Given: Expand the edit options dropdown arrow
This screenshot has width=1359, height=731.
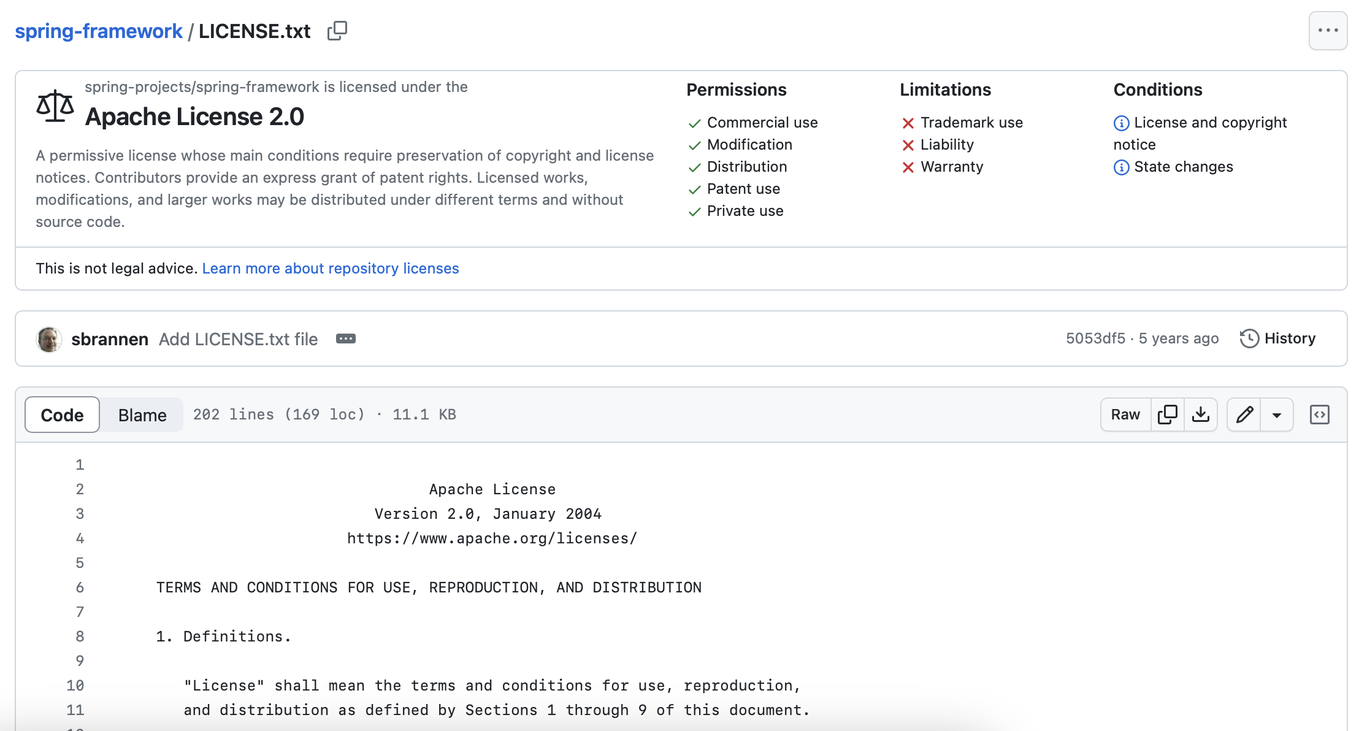Looking at the screenshot, I should tap(1277, 415).
